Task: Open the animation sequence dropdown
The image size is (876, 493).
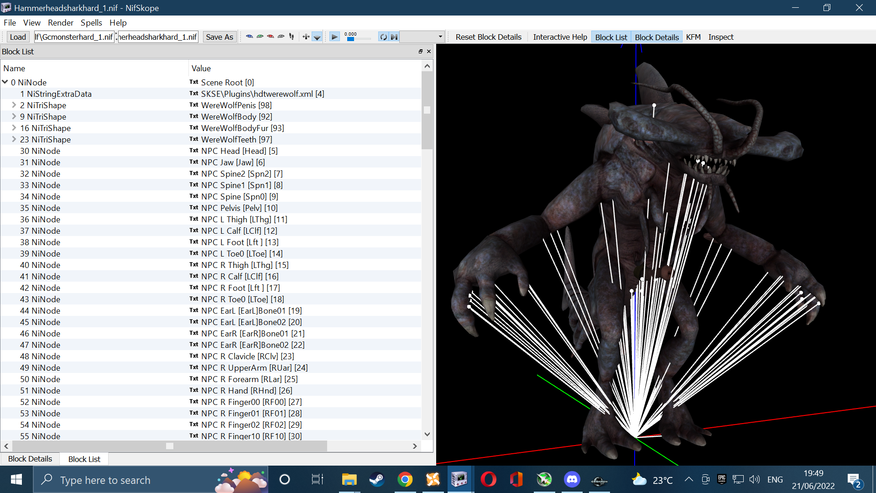Action: click(422, 37)
